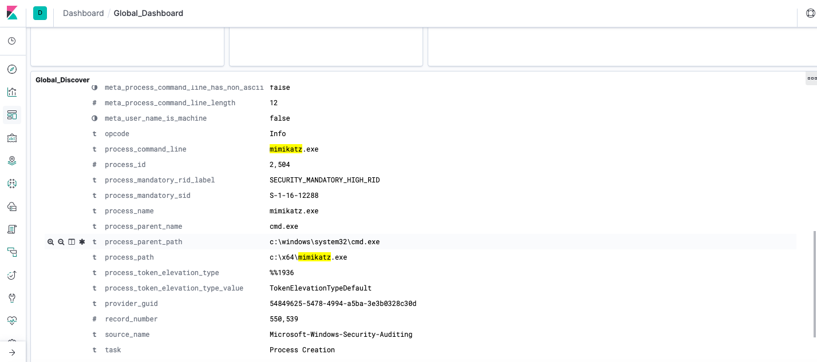Toggle process_parent_path column in table
Screen dimensions: 817x362
pyautogui.click(x=72, y=242)
